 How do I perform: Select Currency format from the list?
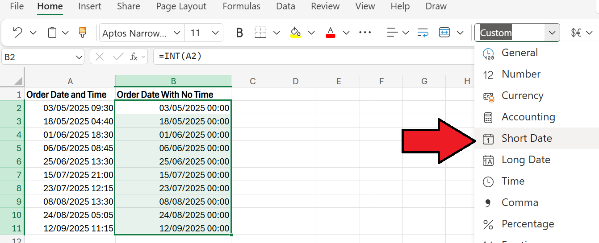click(x=536, y=96)
